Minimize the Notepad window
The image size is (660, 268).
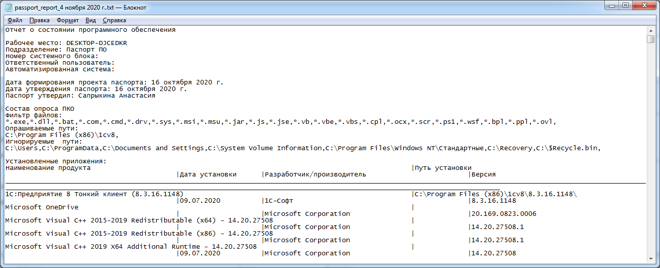(611, 6)
